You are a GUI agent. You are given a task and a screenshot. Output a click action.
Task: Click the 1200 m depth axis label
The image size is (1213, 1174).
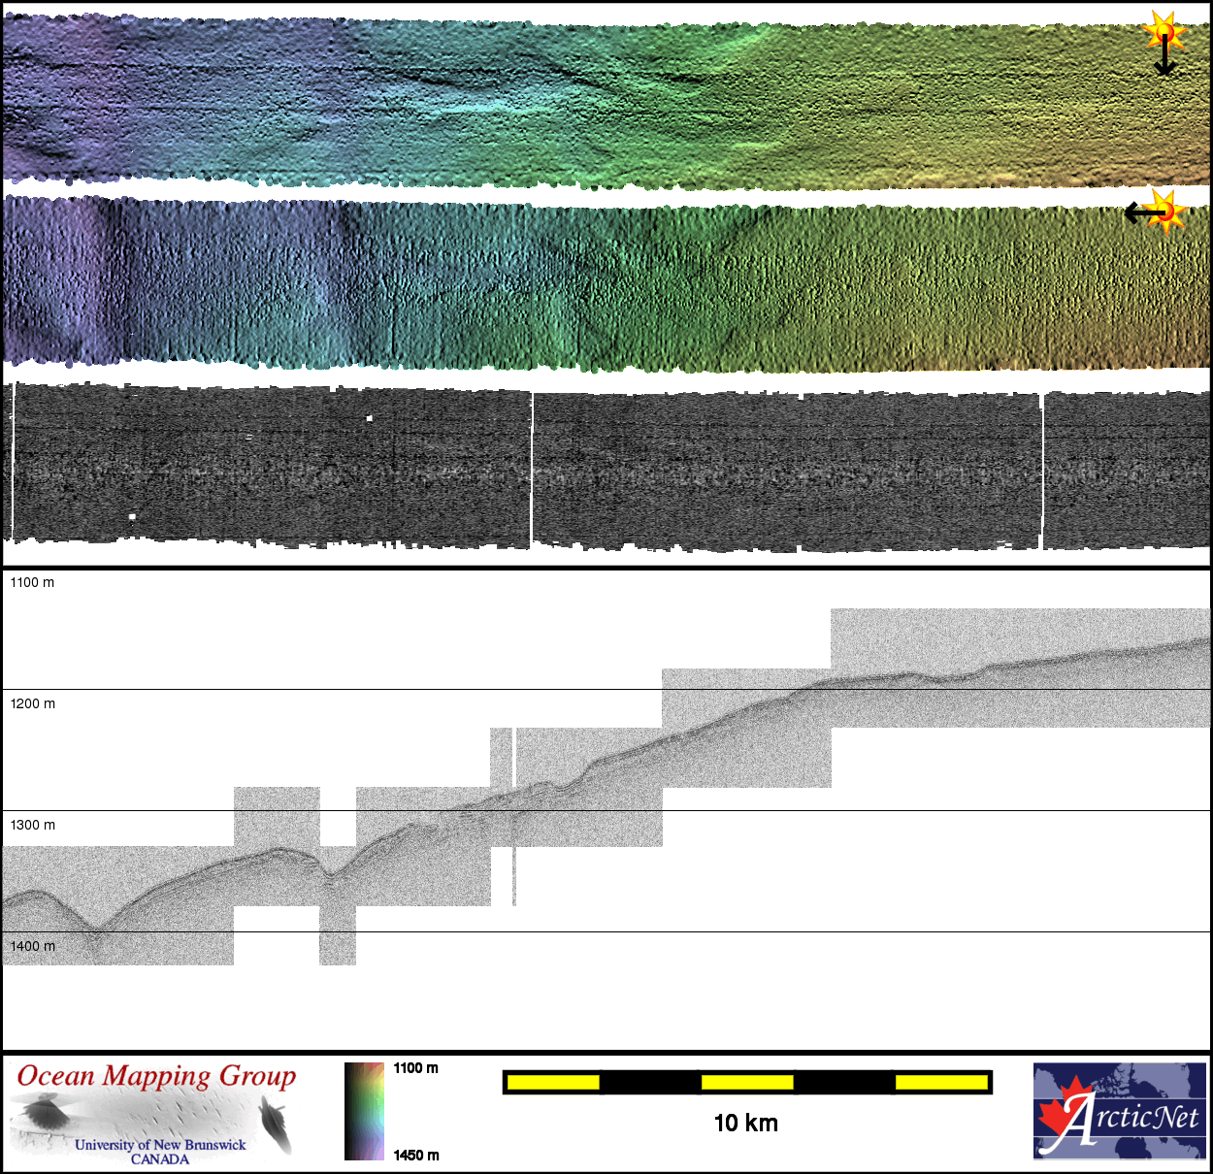(x=33, y=703)
